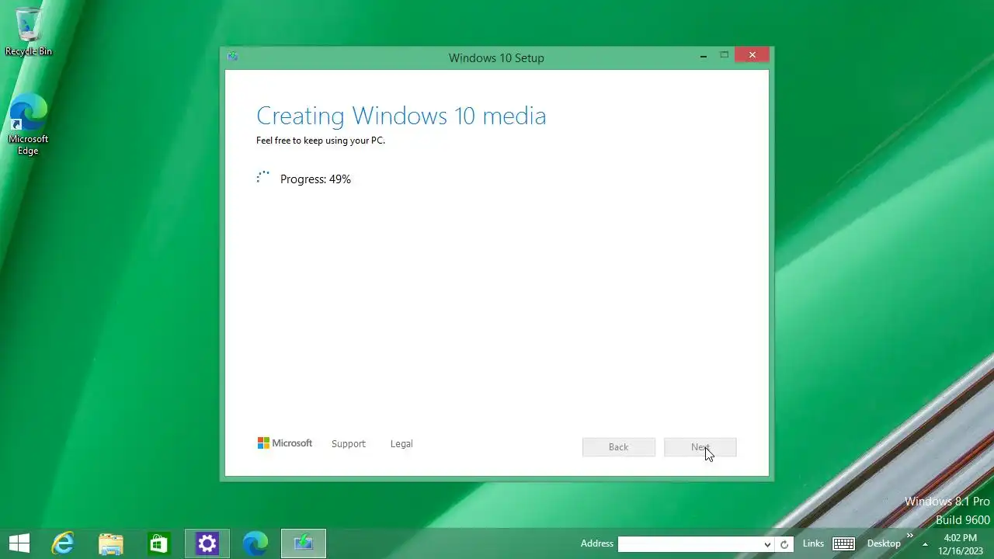
Task: Expand the Address bar dropdown arrow
Action: pyautogui.click(x=767, y=544)
